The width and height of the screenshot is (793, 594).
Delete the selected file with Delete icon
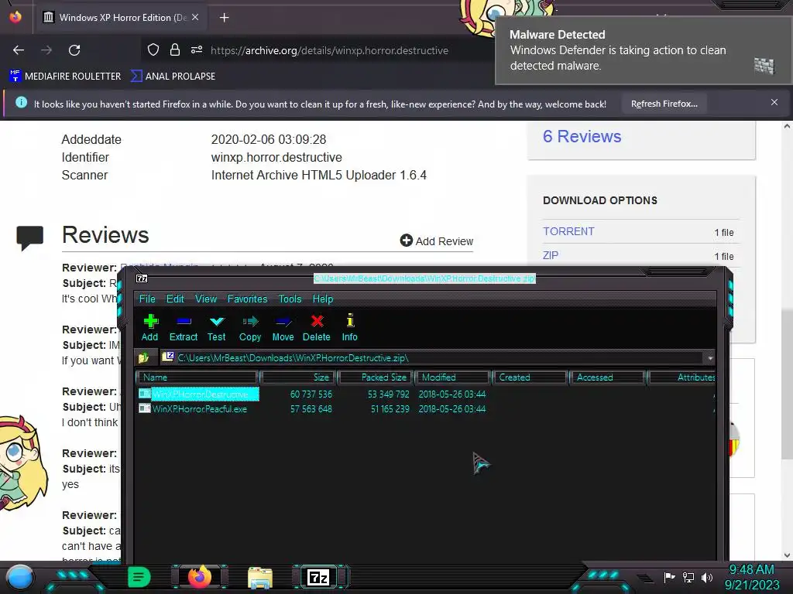pyautogui.click(x=317, y=327)
